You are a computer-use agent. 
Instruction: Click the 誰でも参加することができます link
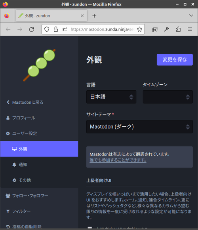(x=118, y=160)
